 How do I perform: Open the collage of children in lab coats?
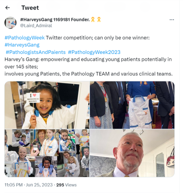coord(47,153)
